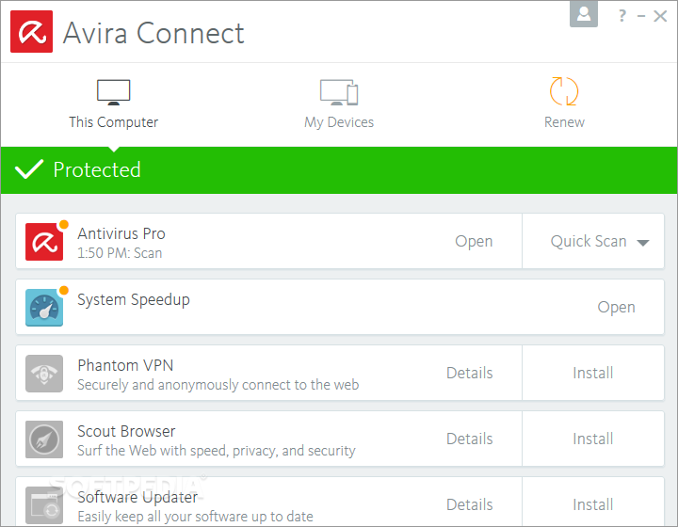This screenshot has width=678, height=527.
Task: Click the Antivirus Pro umbrella icon
Action: pos(44,242)
